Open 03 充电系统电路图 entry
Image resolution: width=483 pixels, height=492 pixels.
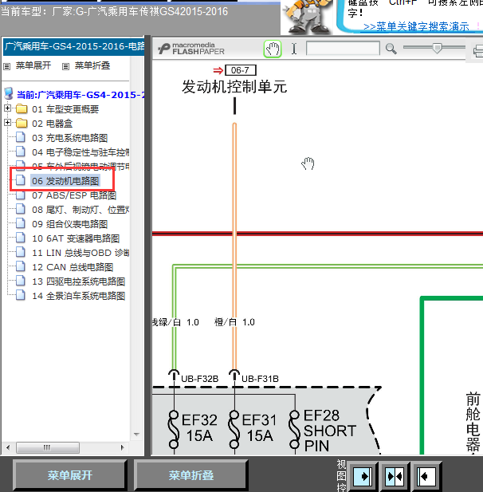pos(69,138)
